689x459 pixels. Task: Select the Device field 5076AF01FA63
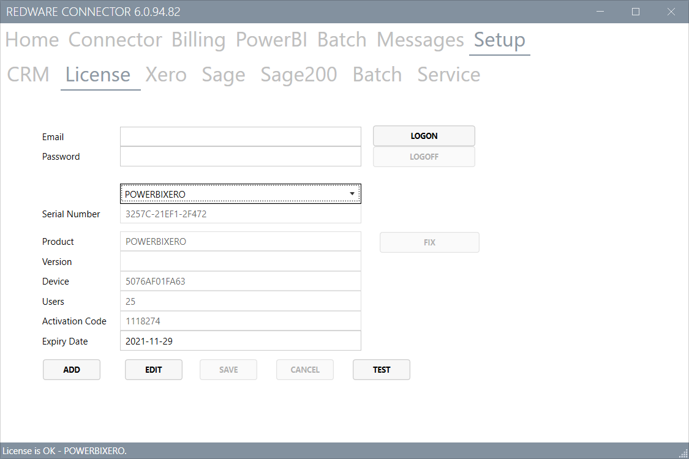[240, 281]
